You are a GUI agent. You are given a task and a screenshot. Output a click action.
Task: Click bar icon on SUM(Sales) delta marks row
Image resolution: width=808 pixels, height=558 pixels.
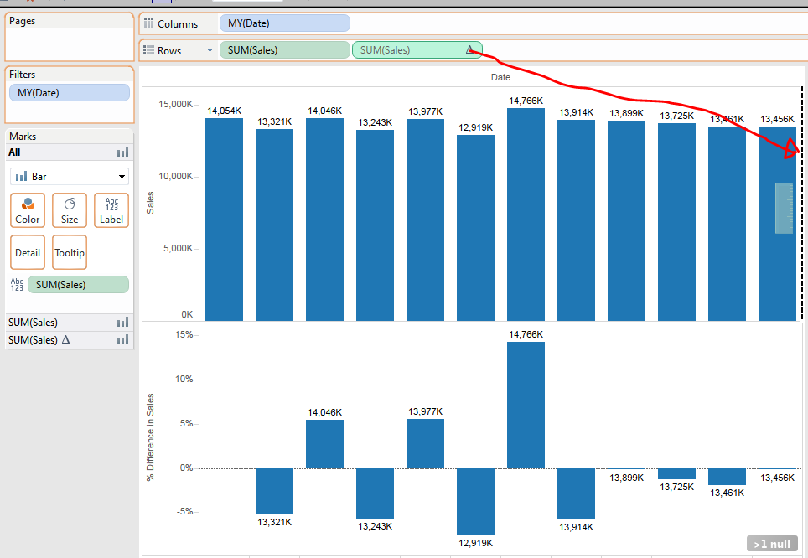[x=122, y=340]
